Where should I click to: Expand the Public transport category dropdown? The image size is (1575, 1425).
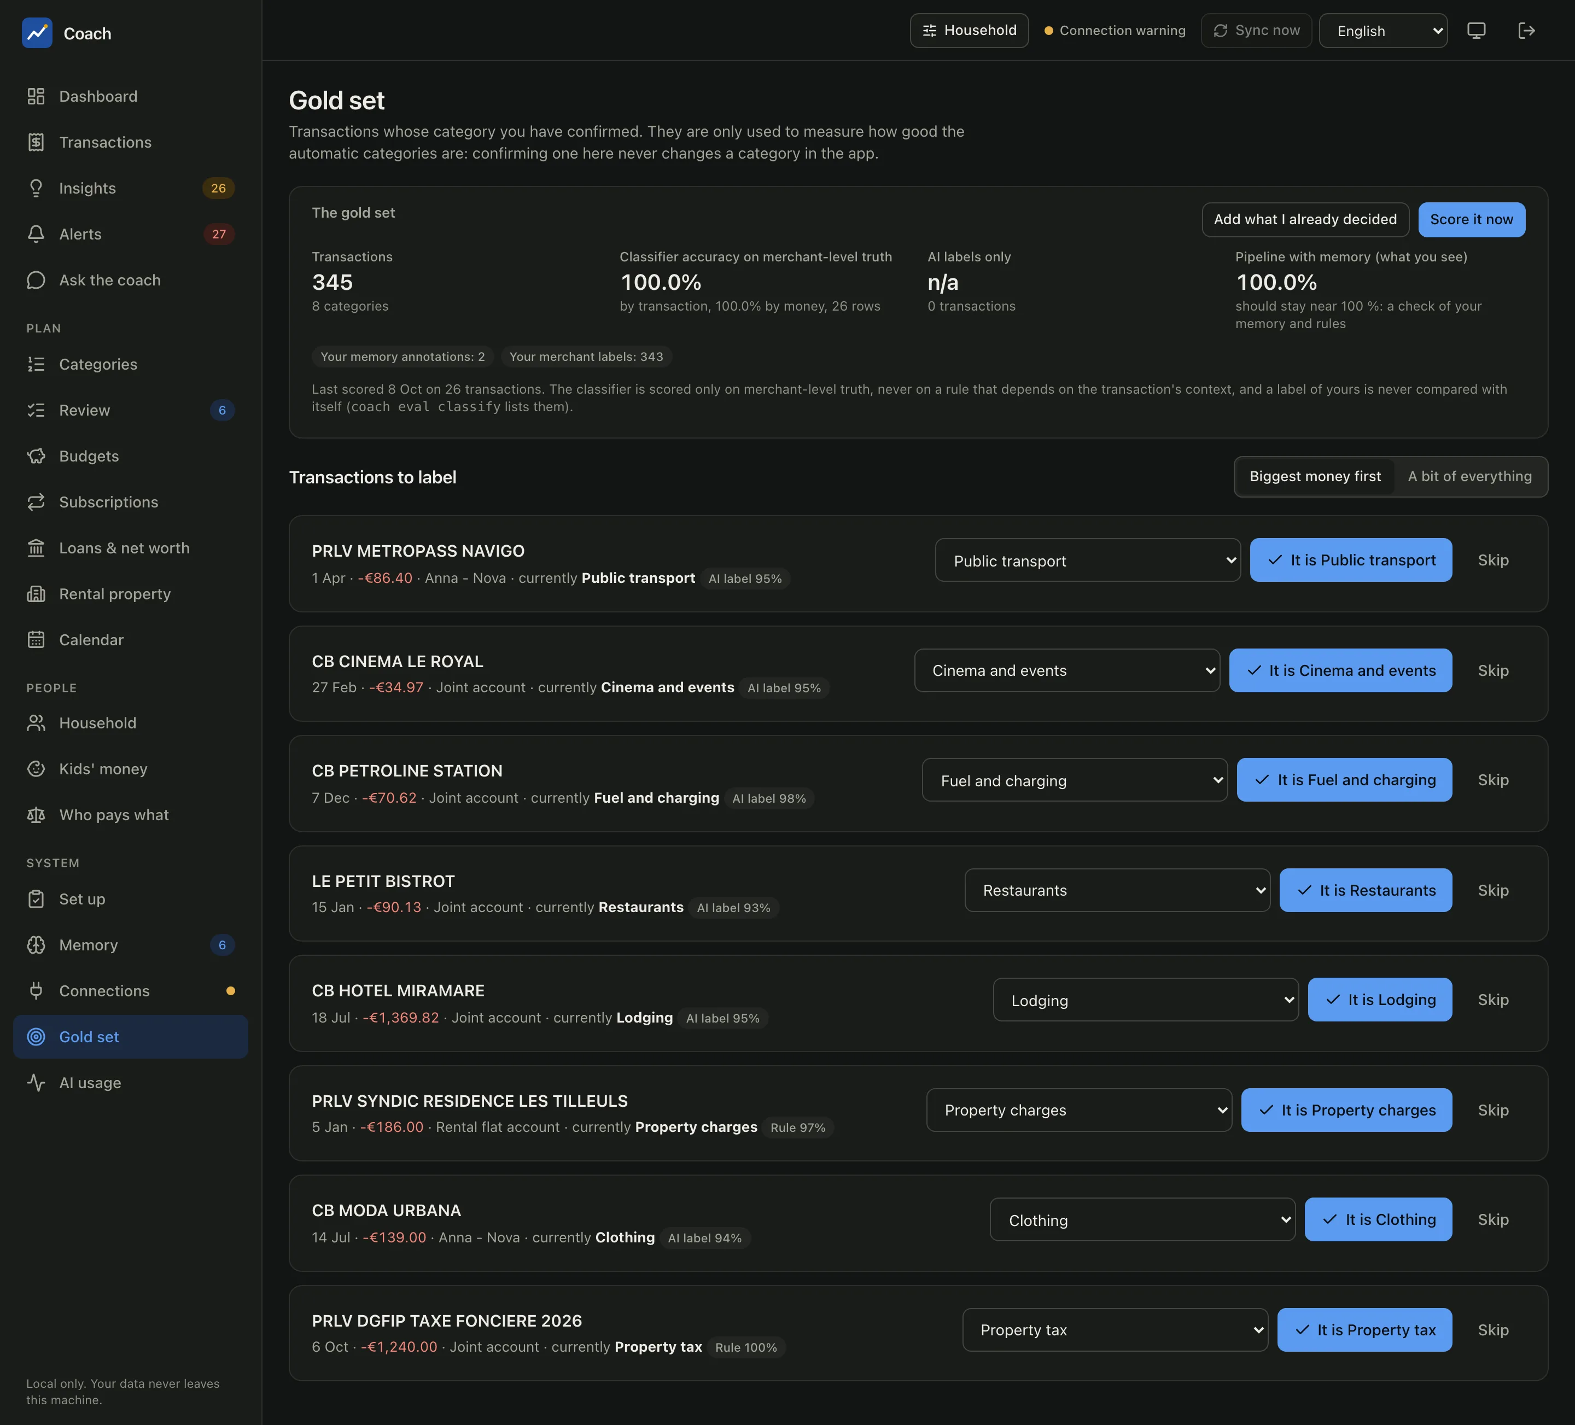[x=1088, y=560]
